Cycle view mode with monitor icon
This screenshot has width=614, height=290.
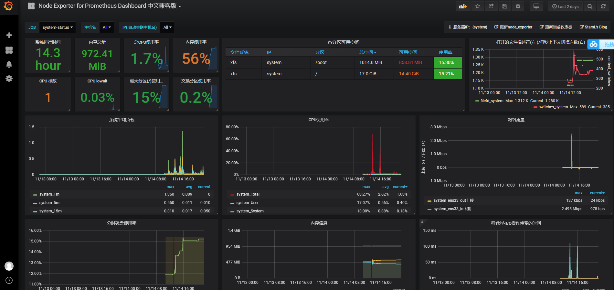(536, 6)
